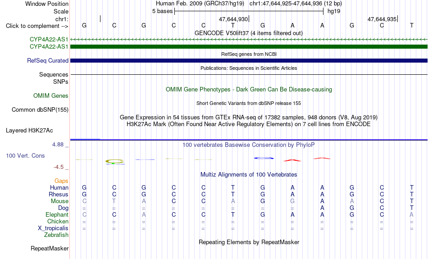Screen dimensions: 428x259
Task: Click the hg19 label beside the scale bar
Action: 334,11
